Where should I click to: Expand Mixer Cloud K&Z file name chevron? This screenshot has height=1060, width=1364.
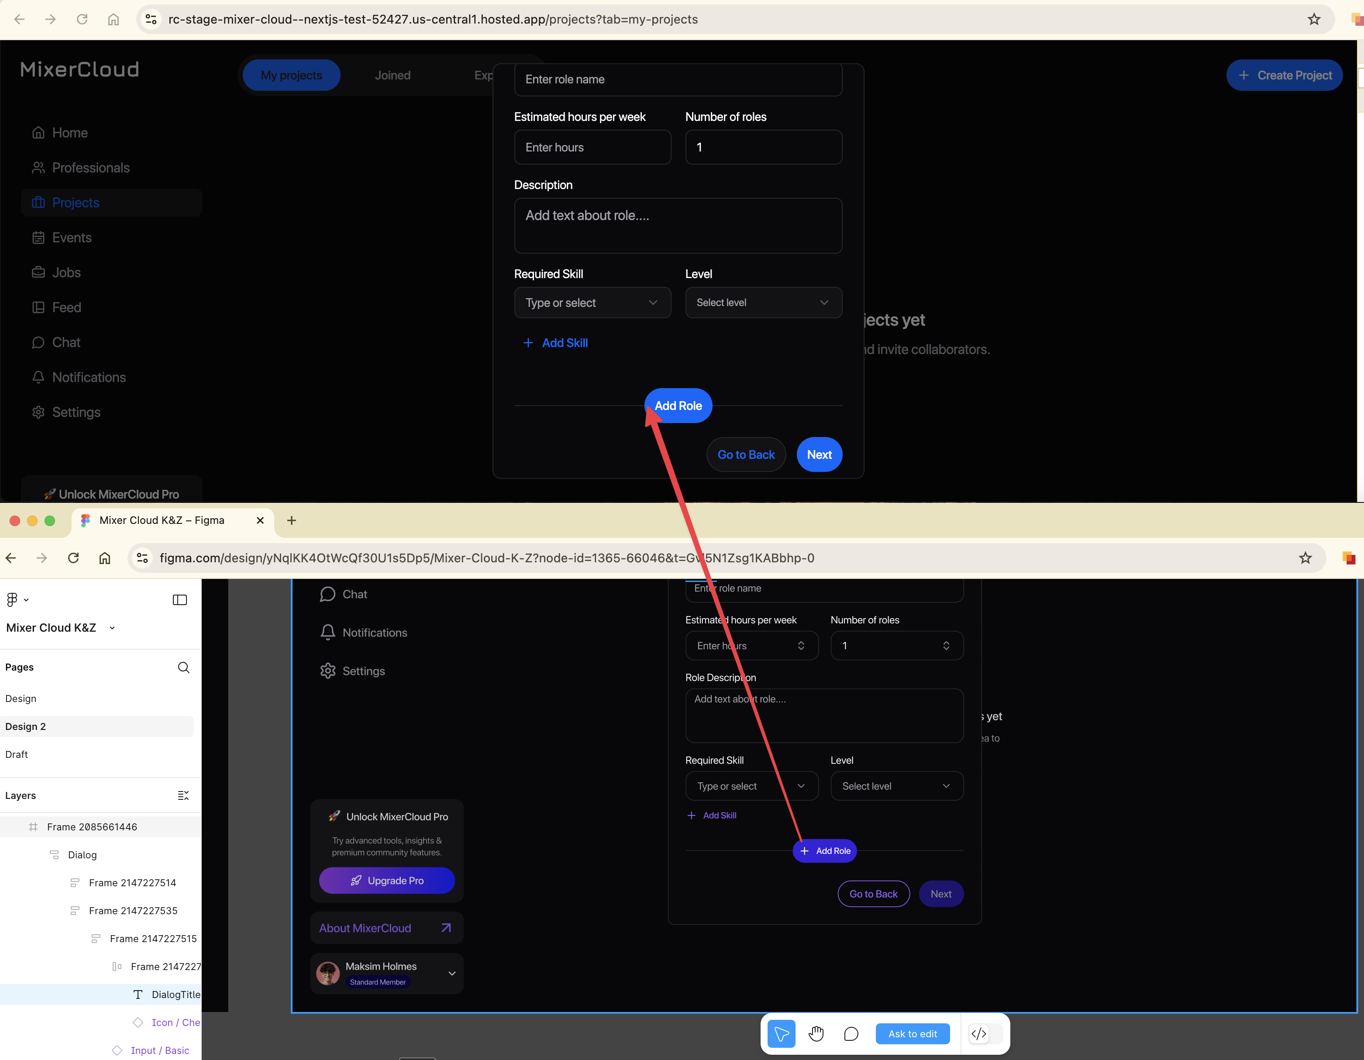pos(112,628)
